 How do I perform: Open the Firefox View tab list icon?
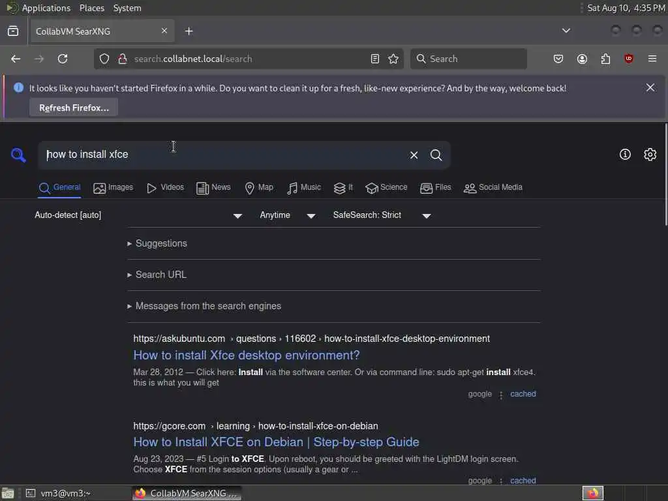13,31
